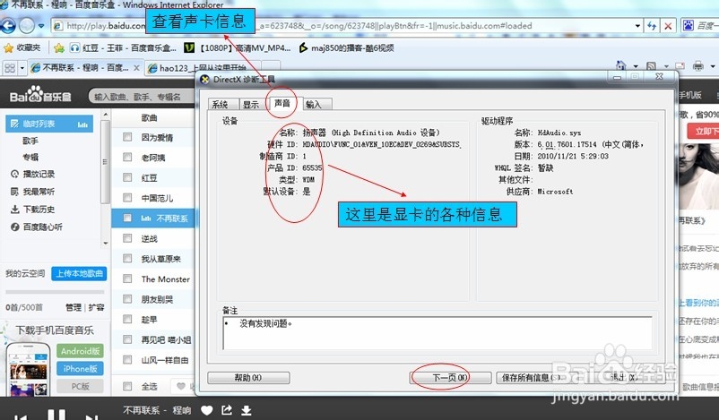Expand the home button dropdown arrow
This screenshot has width=719, height=420.
(x=635, y=67)
